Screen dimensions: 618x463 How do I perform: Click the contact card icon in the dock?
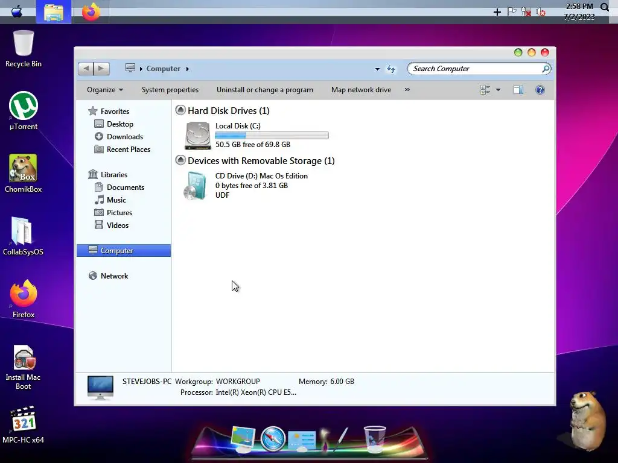302,440
